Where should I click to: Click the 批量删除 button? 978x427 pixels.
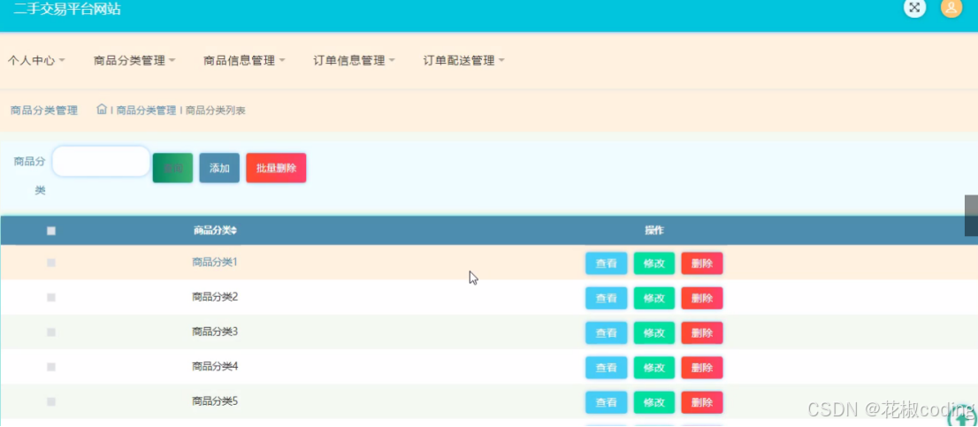[276, 168]
